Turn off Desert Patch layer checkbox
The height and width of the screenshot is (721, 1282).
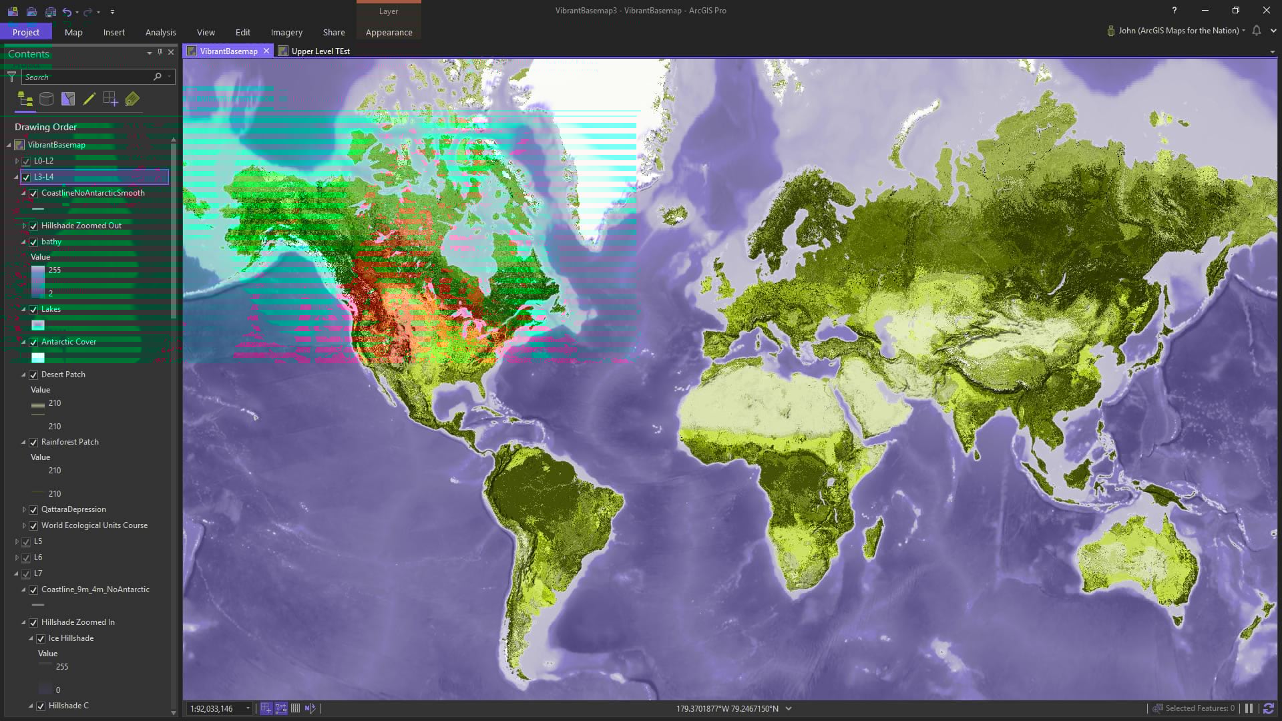(x=33, y=375)
